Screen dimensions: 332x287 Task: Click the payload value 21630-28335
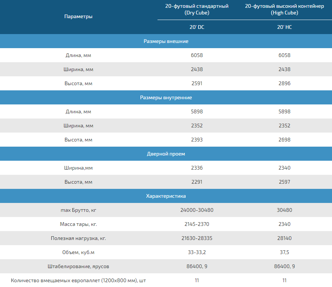197,238
